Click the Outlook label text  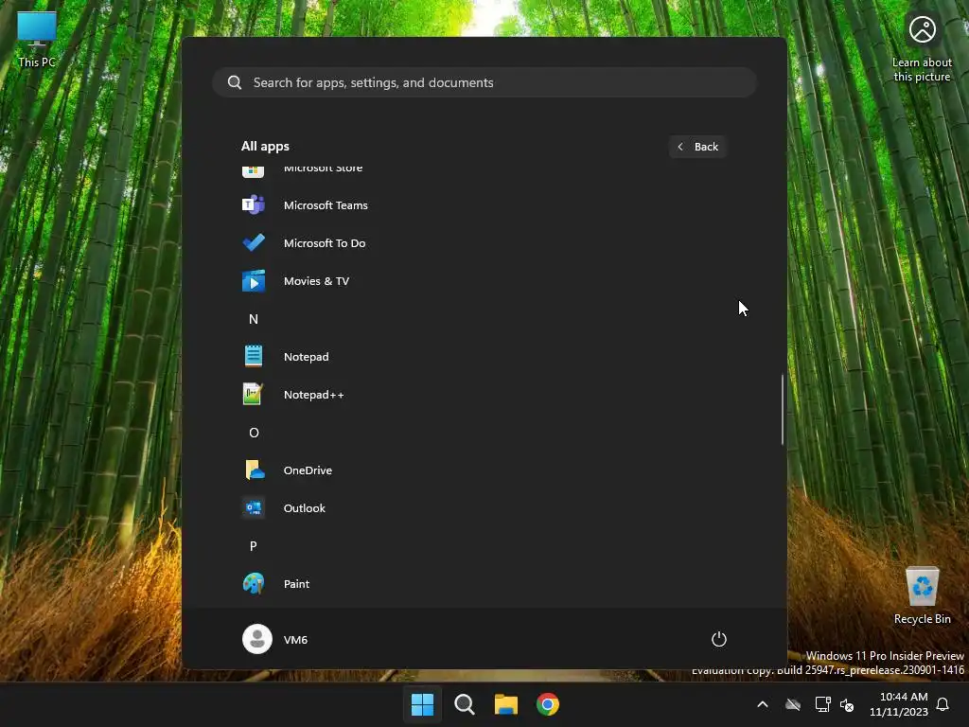click(x=304, y=507)
